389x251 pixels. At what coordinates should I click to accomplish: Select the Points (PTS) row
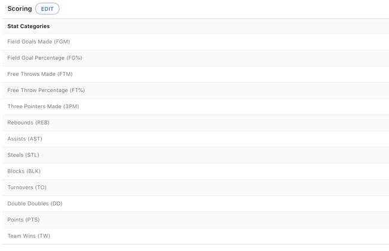196,220
